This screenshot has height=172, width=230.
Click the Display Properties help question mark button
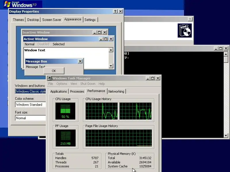[115, 11]
